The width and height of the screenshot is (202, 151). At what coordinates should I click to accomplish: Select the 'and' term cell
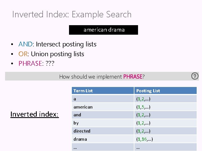tap(77, 115)
